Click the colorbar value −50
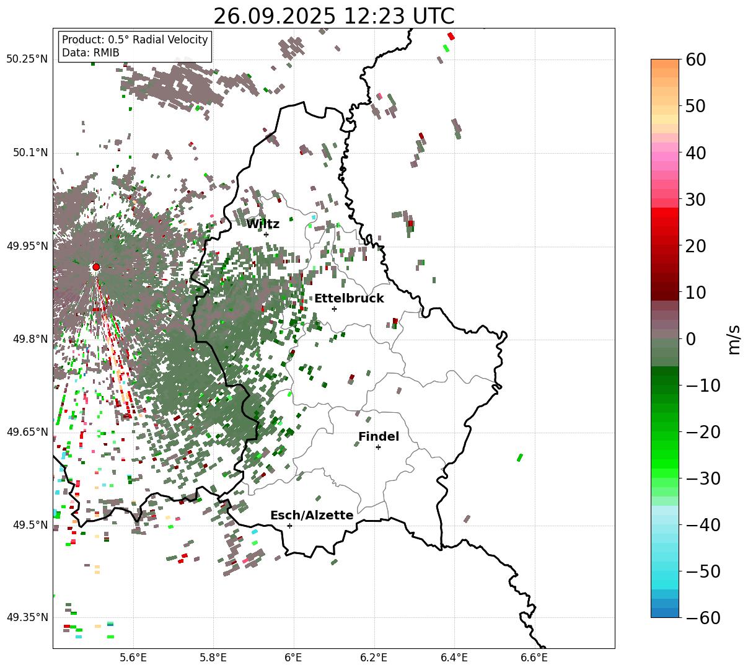The height and width of the screenshot is (670, 748). [703, 571]
